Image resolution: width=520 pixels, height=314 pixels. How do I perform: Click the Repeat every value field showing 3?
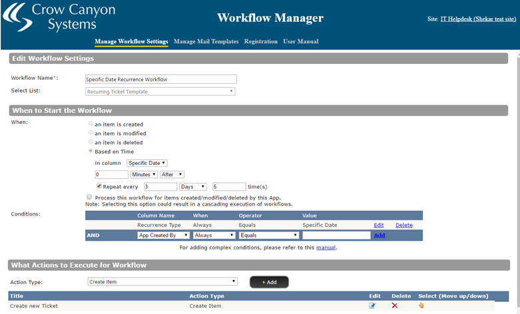click(x=160, y=187)
